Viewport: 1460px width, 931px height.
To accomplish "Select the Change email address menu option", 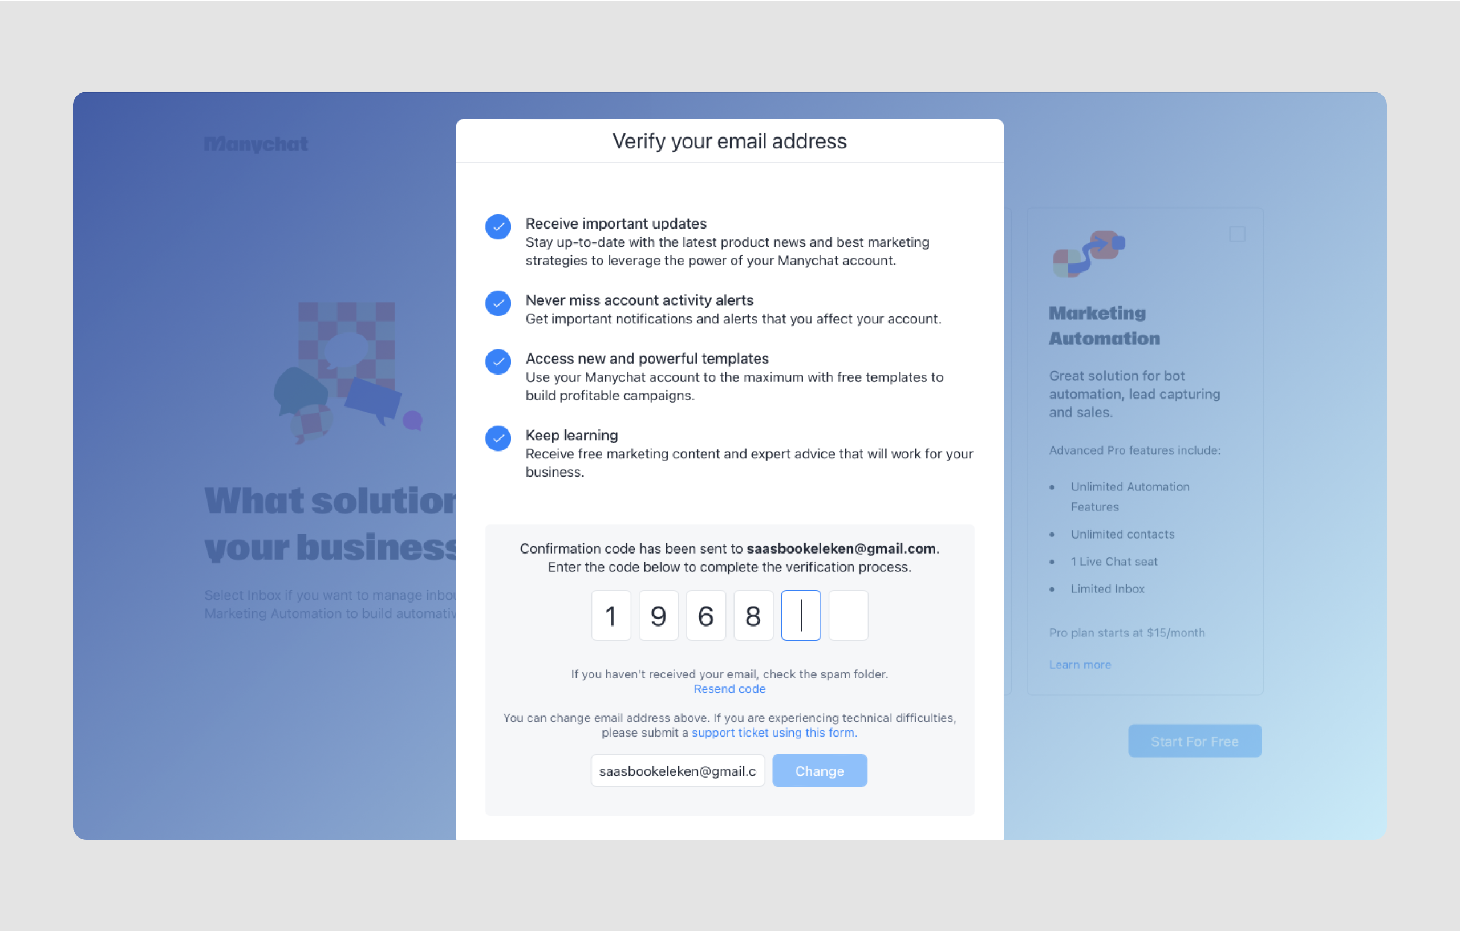I will coord(820,770).
